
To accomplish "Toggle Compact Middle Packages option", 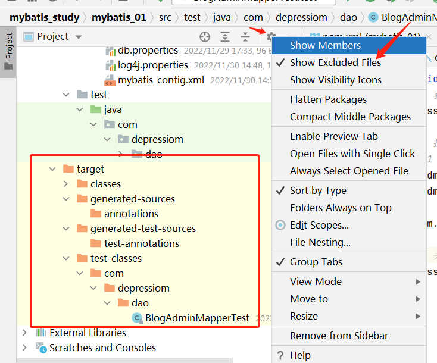I will [349, 117].
